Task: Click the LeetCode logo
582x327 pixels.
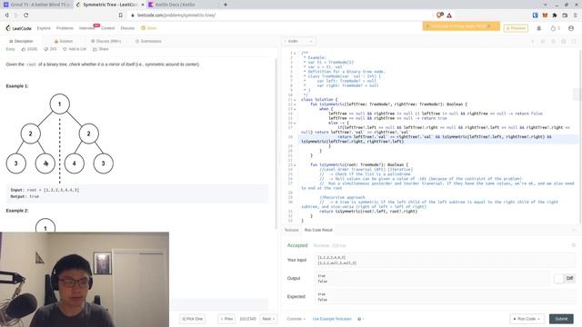Action: click(18, 28)
